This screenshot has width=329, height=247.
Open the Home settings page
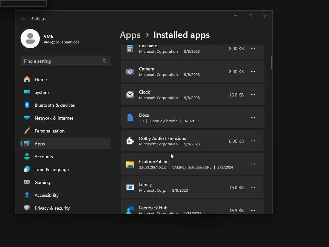click(66, 79)
